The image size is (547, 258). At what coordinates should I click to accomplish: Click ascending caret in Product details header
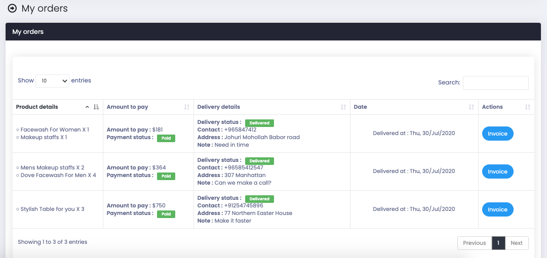pyautogui.click(x=87, y=107)
